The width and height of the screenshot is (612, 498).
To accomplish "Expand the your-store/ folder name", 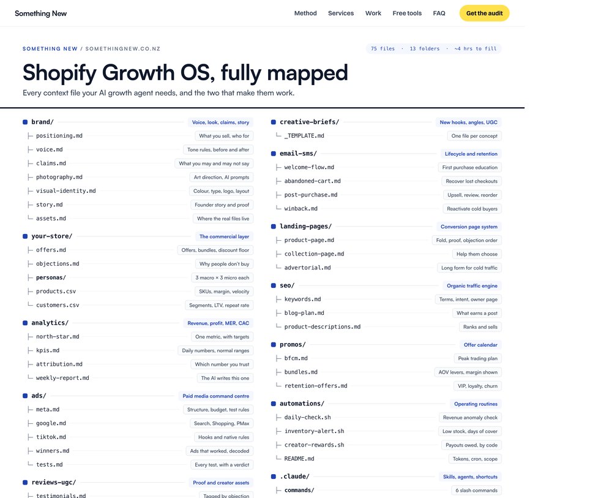I will 52,236.
